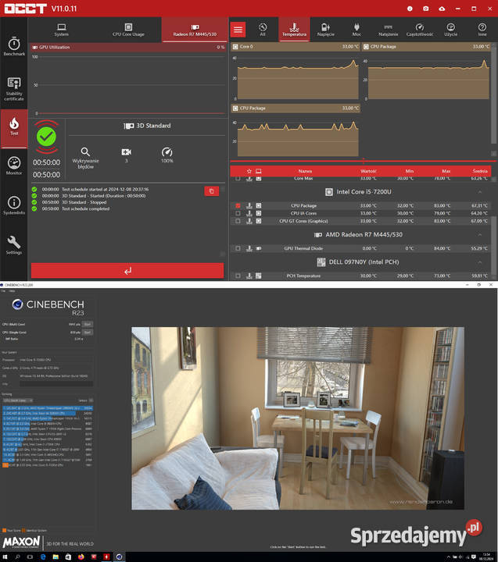Select the All sensors tab
498x562 pixels.
[263, 30]
